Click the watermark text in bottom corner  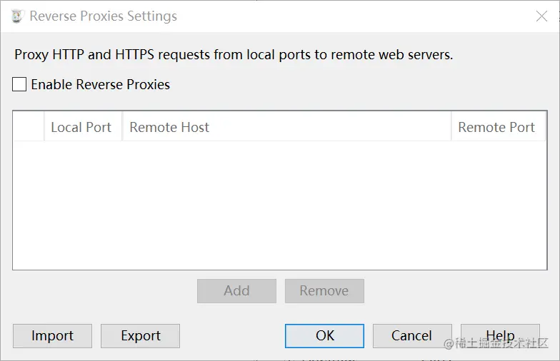click(496, 343)
